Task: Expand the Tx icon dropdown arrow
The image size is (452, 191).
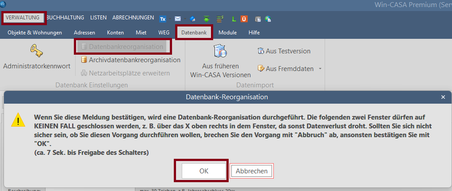Action: click(170, 19)
